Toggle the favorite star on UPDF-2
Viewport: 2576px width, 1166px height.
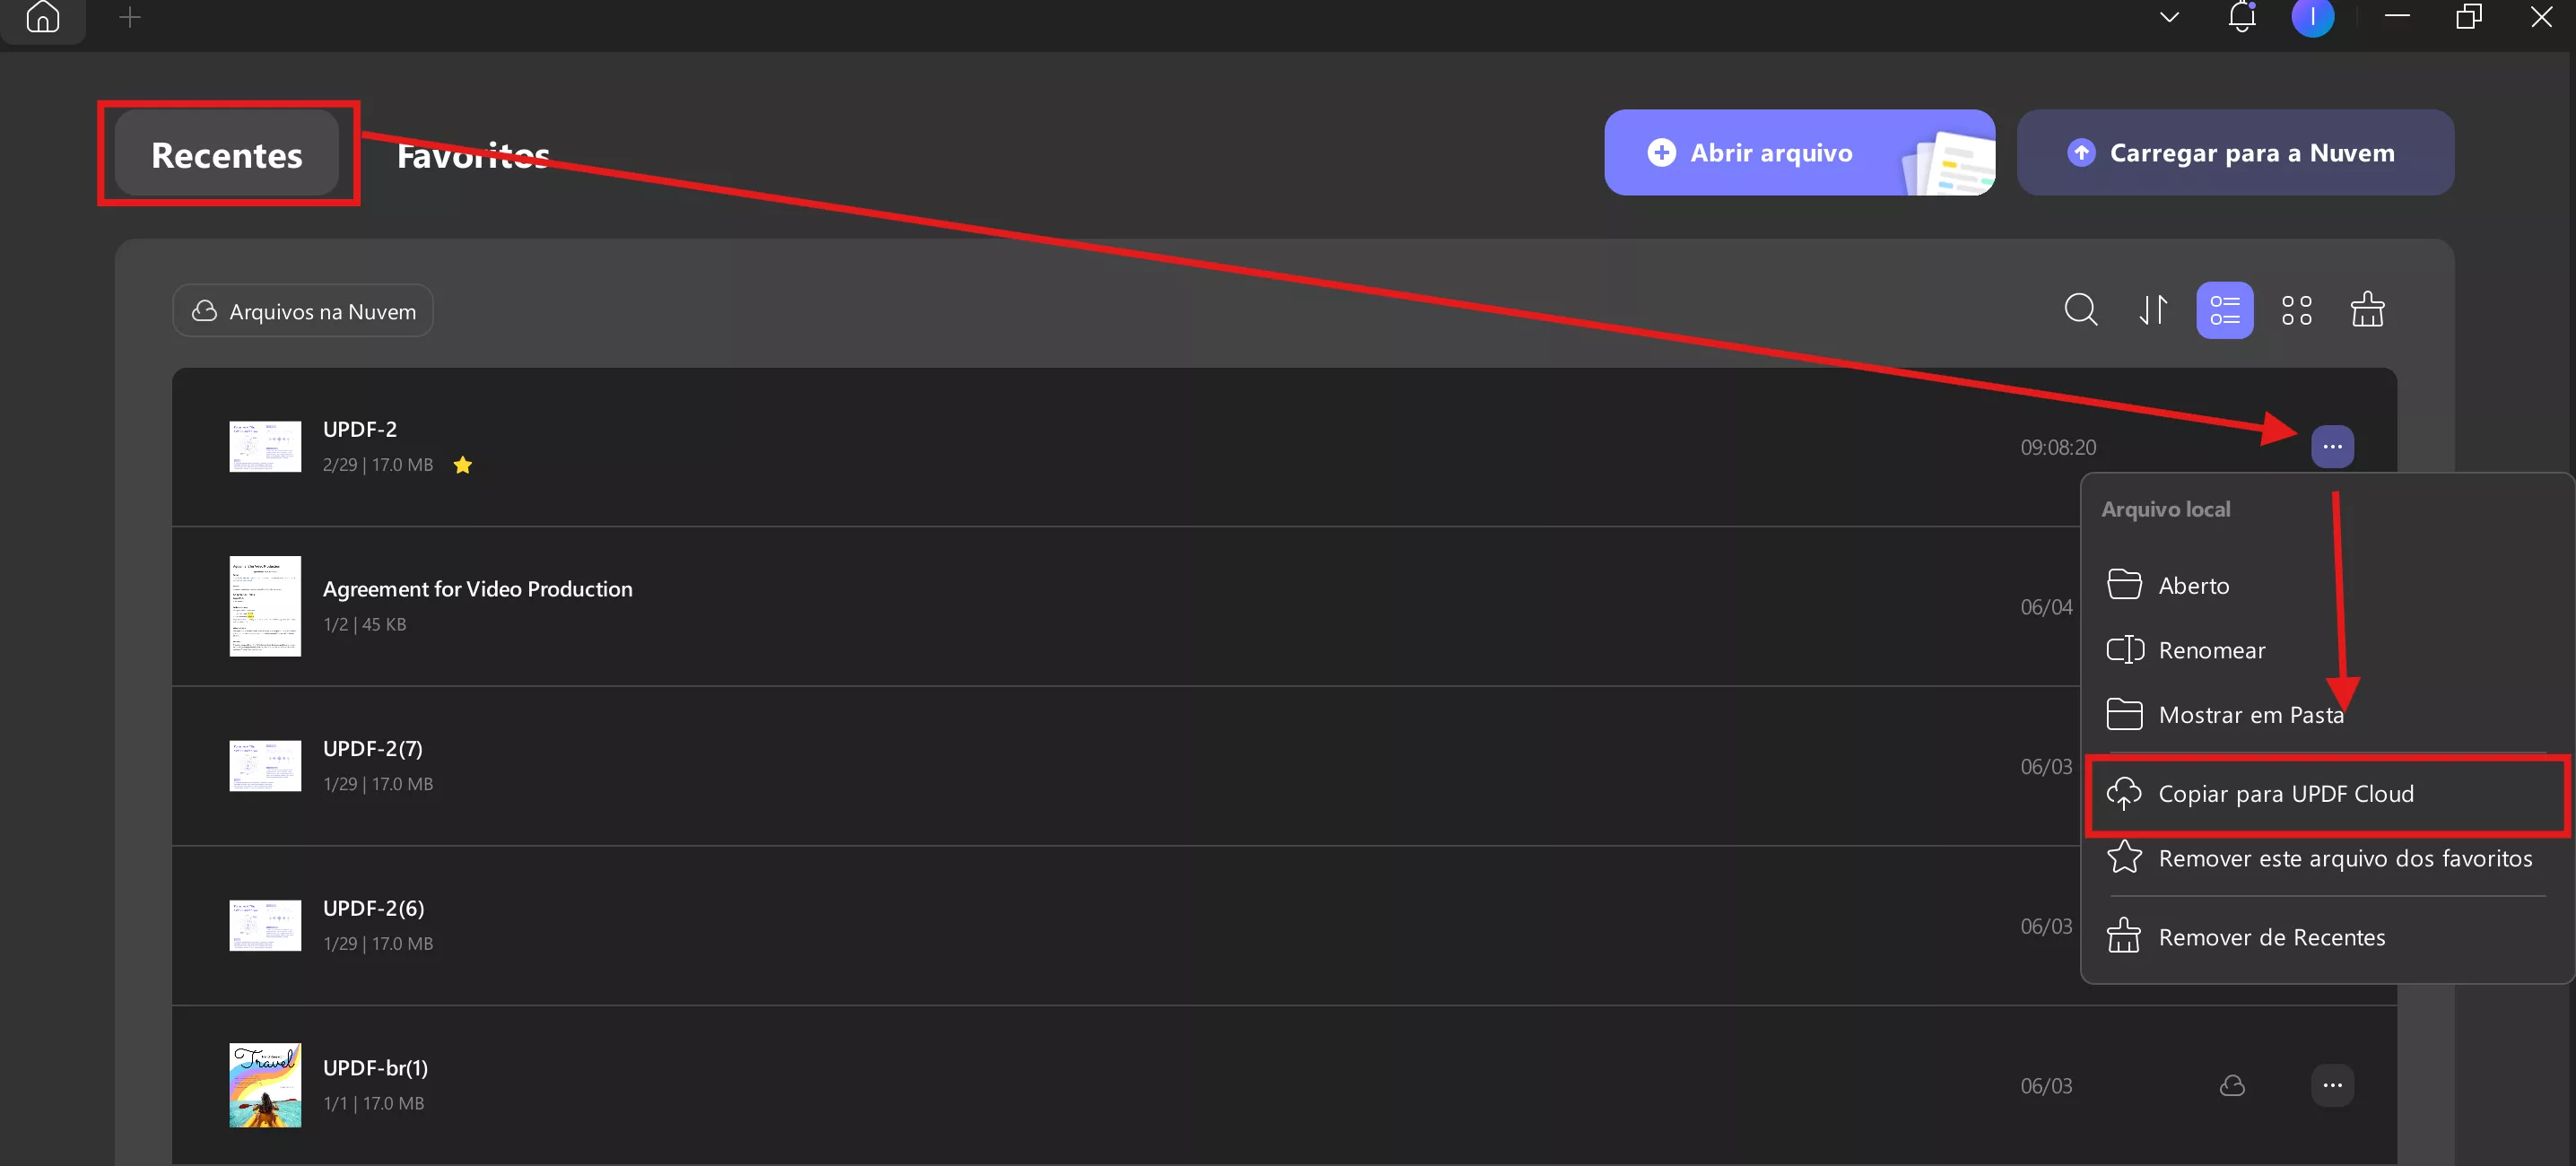click(462, 465)
